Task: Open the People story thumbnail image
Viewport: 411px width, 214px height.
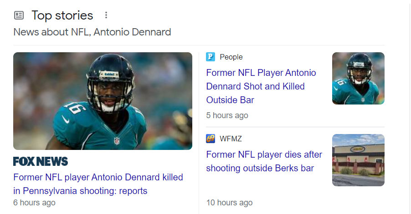Action: pyautogui.click(x=358, y=78)
